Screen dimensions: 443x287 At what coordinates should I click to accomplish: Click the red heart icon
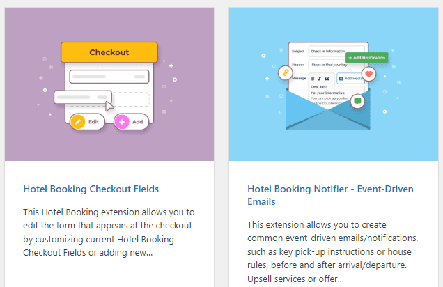coord(370,73)
